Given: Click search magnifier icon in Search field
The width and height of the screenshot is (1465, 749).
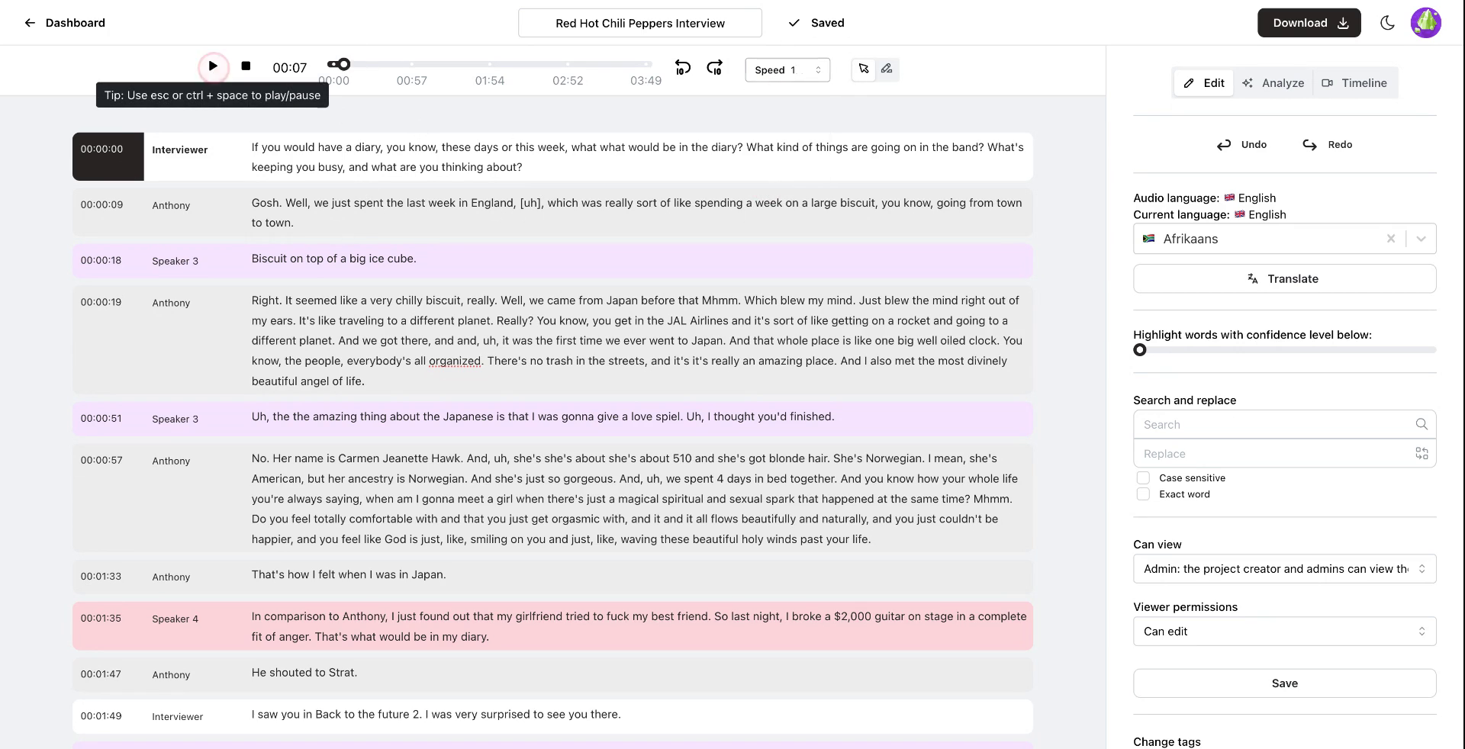Looking at the screenshot, I should 1421,424.
